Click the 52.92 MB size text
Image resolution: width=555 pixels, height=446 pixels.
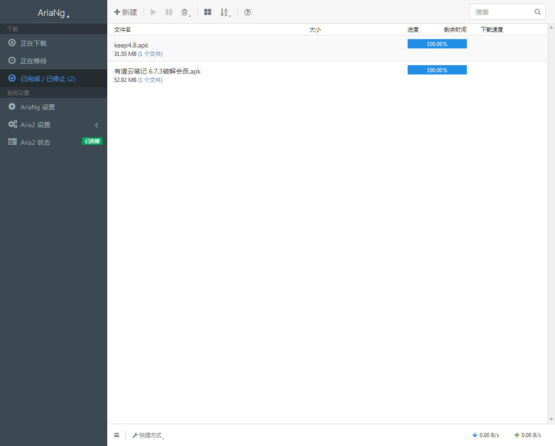(x=125, y=80)
